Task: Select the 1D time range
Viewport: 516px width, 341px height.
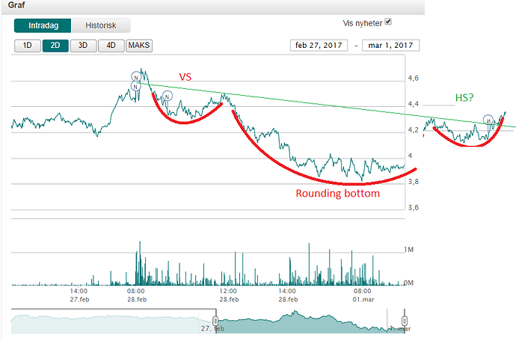Action: point(27,45)
